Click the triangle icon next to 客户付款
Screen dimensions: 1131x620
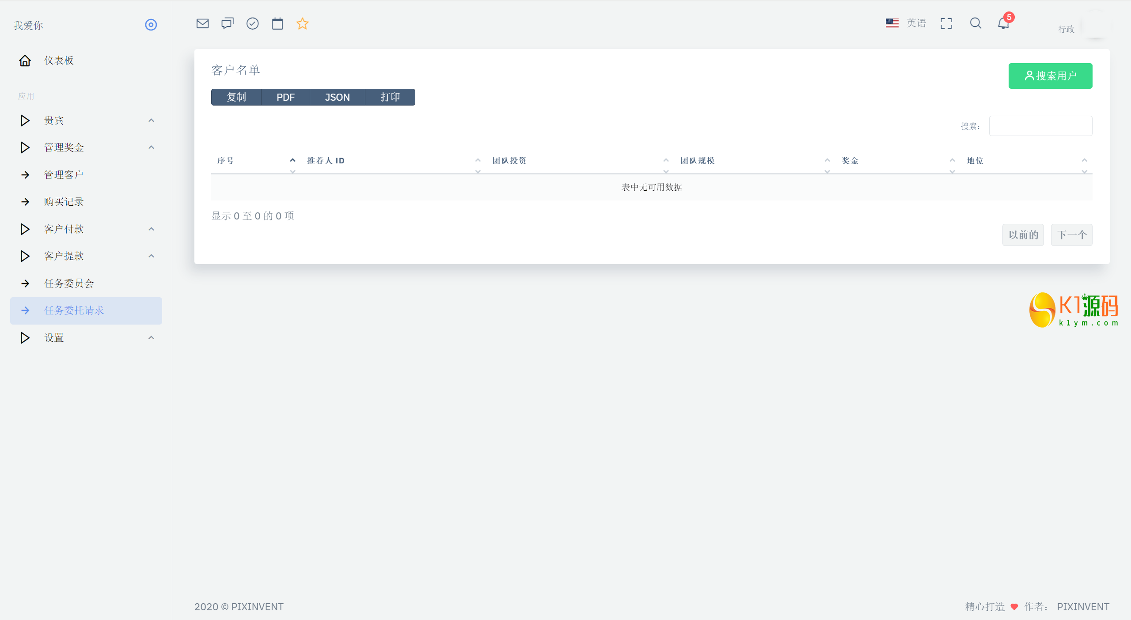point(25,229)
